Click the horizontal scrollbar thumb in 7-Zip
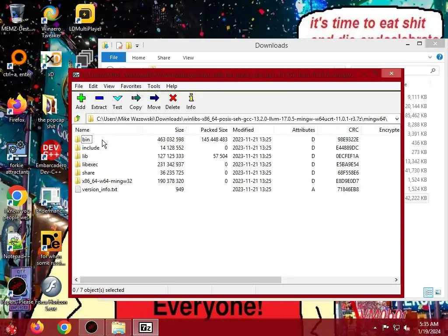 181,280
